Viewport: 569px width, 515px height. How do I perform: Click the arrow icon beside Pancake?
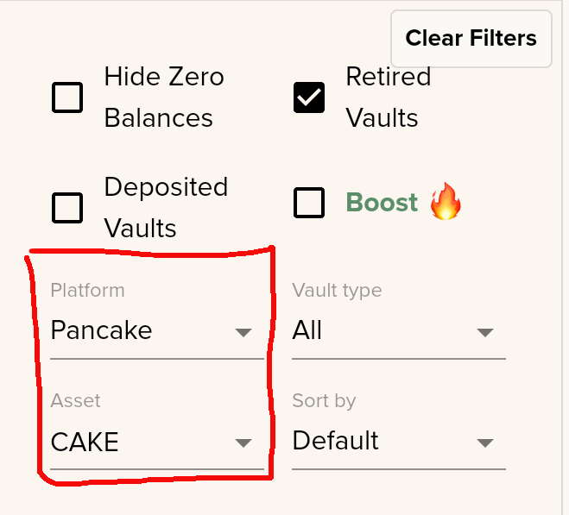pos(243,333)
